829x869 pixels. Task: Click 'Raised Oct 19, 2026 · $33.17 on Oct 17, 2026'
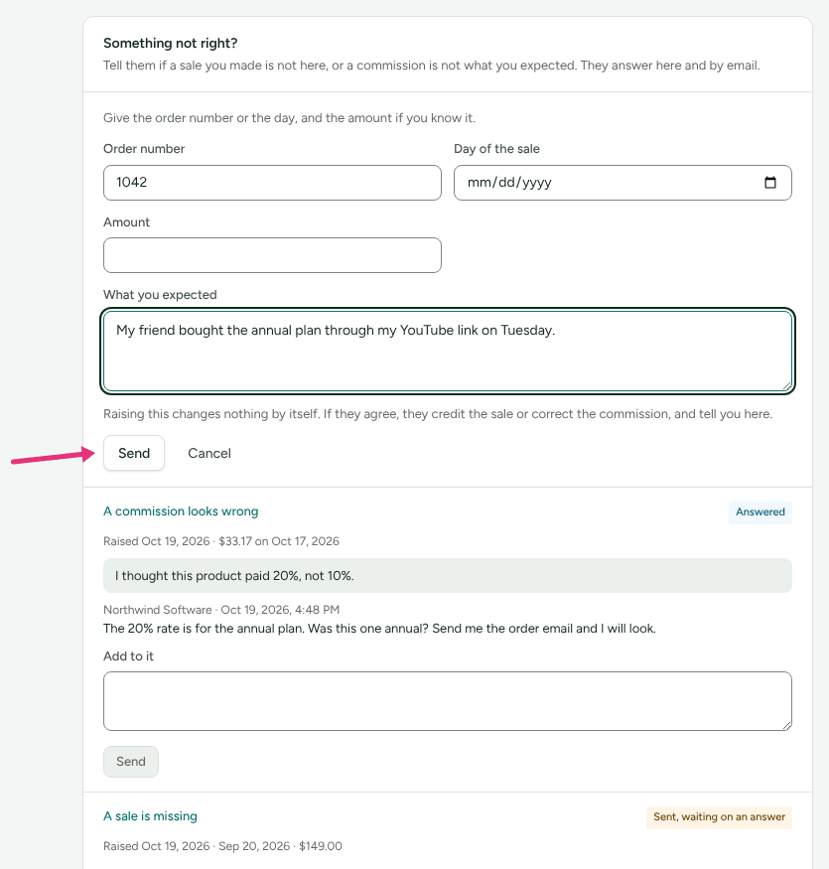221,541
